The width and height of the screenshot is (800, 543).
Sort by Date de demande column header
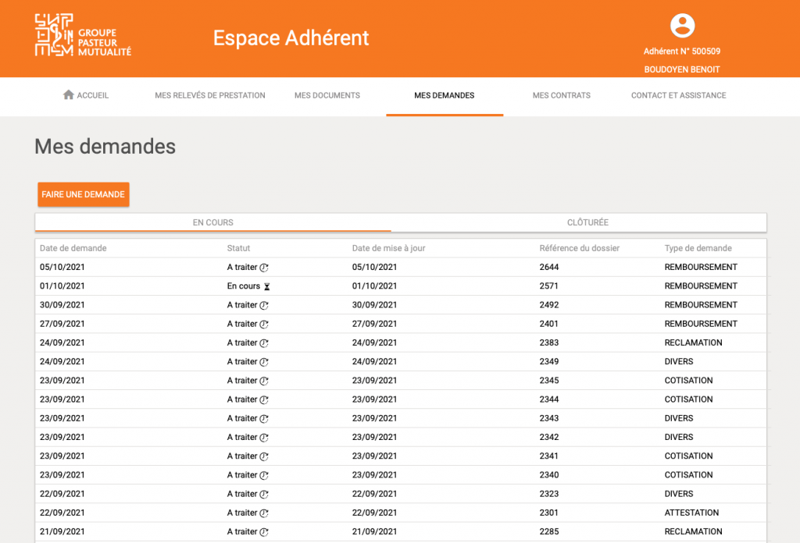coord(73,248)
